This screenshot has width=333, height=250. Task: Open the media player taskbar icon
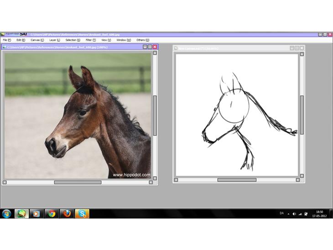click(36, 214)
